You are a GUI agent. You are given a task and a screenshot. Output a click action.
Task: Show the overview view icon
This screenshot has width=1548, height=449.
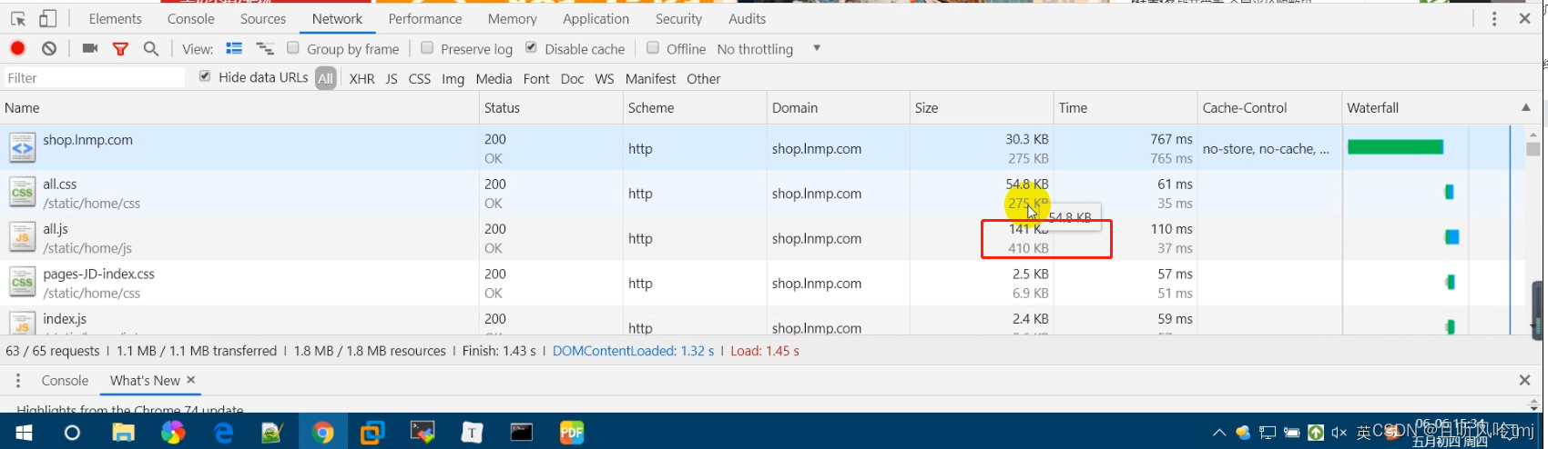click(x=265, y=48)
